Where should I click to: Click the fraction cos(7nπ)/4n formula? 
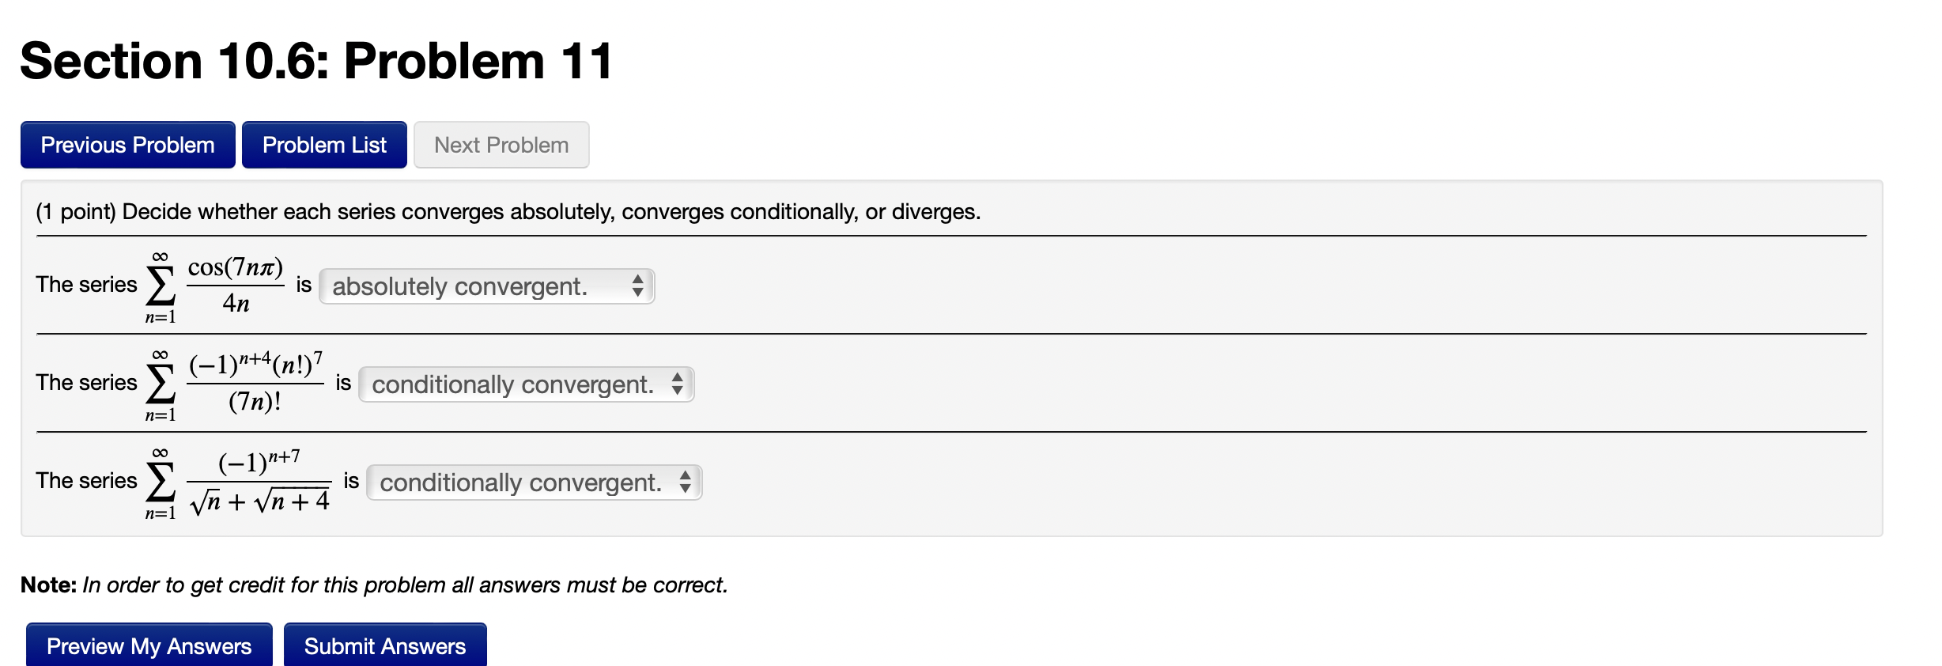click(235, 285)
